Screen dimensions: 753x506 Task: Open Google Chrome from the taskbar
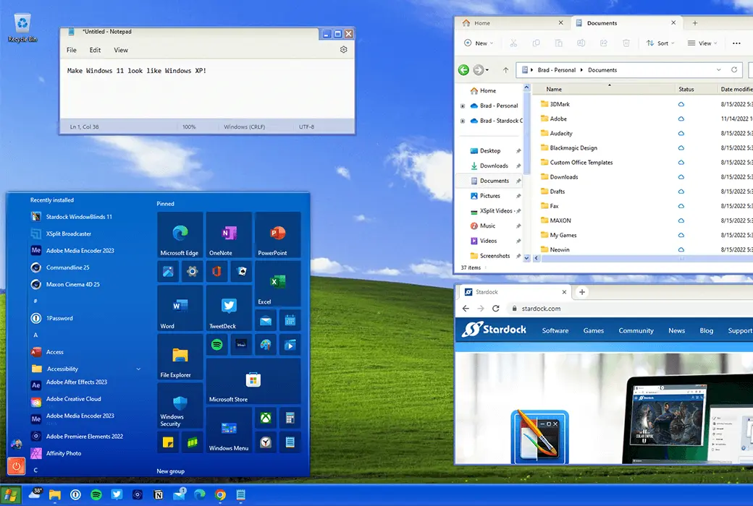pos(220,494)
